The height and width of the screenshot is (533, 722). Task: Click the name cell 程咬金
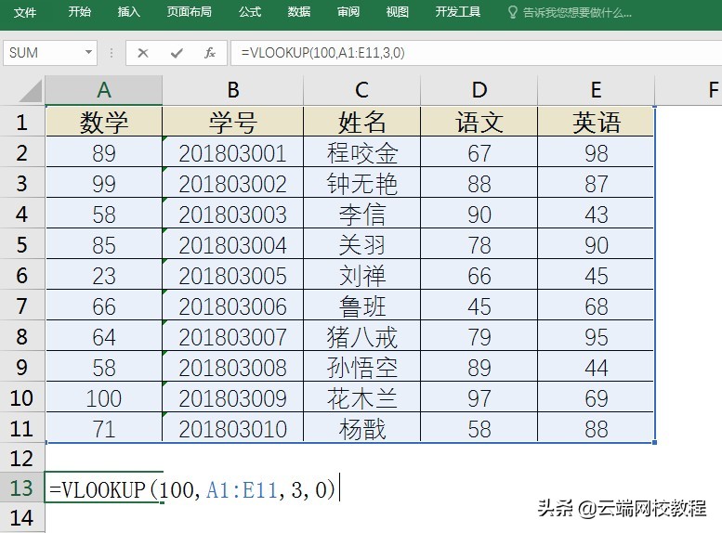click(361, 153)
